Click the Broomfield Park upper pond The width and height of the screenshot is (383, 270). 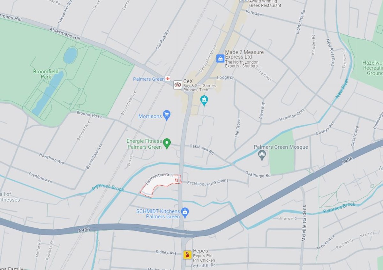pos(70,56)
